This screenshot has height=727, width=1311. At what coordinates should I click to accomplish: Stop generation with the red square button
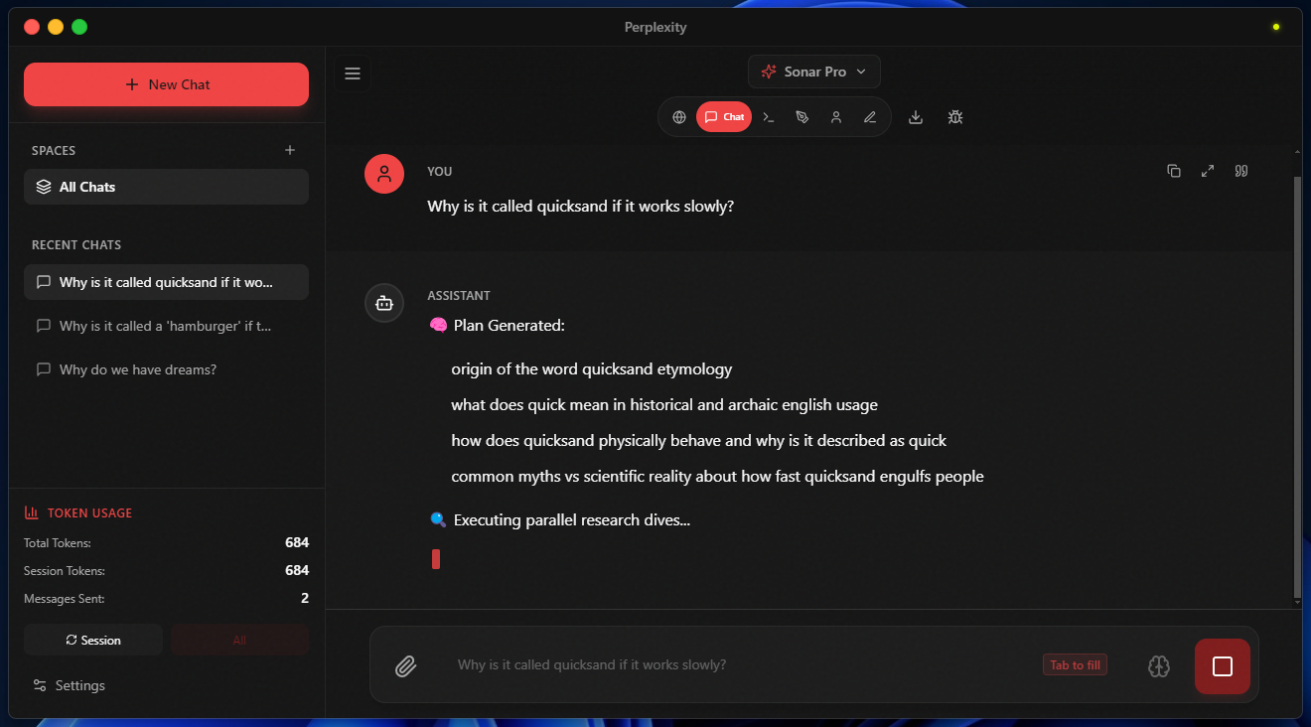[1223, 666]
